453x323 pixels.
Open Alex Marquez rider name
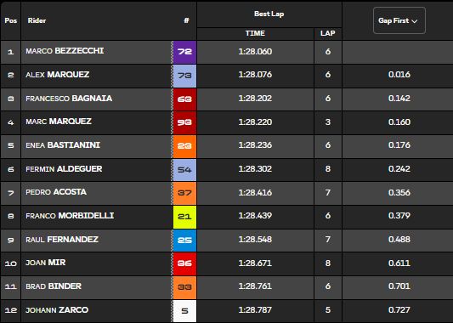click(x=58, y=75)
